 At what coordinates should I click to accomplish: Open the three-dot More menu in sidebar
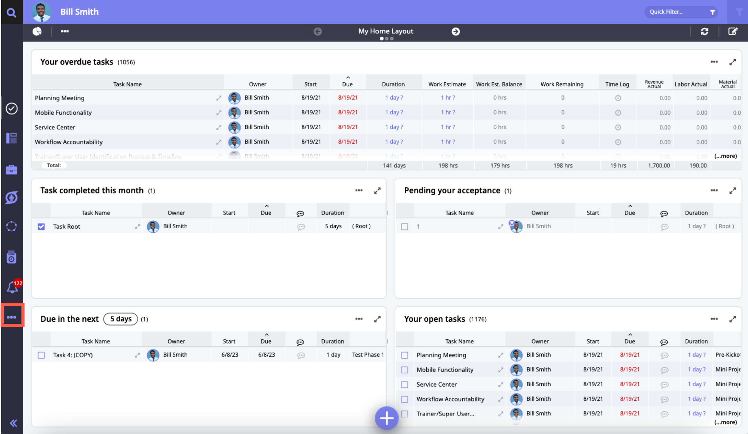click(x=12, y=317)
